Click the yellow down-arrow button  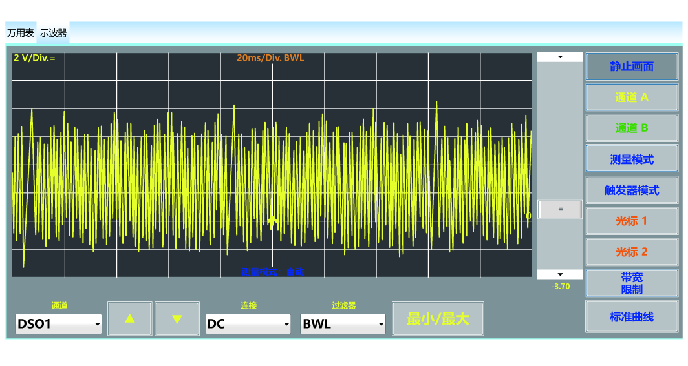click(177, 319)
